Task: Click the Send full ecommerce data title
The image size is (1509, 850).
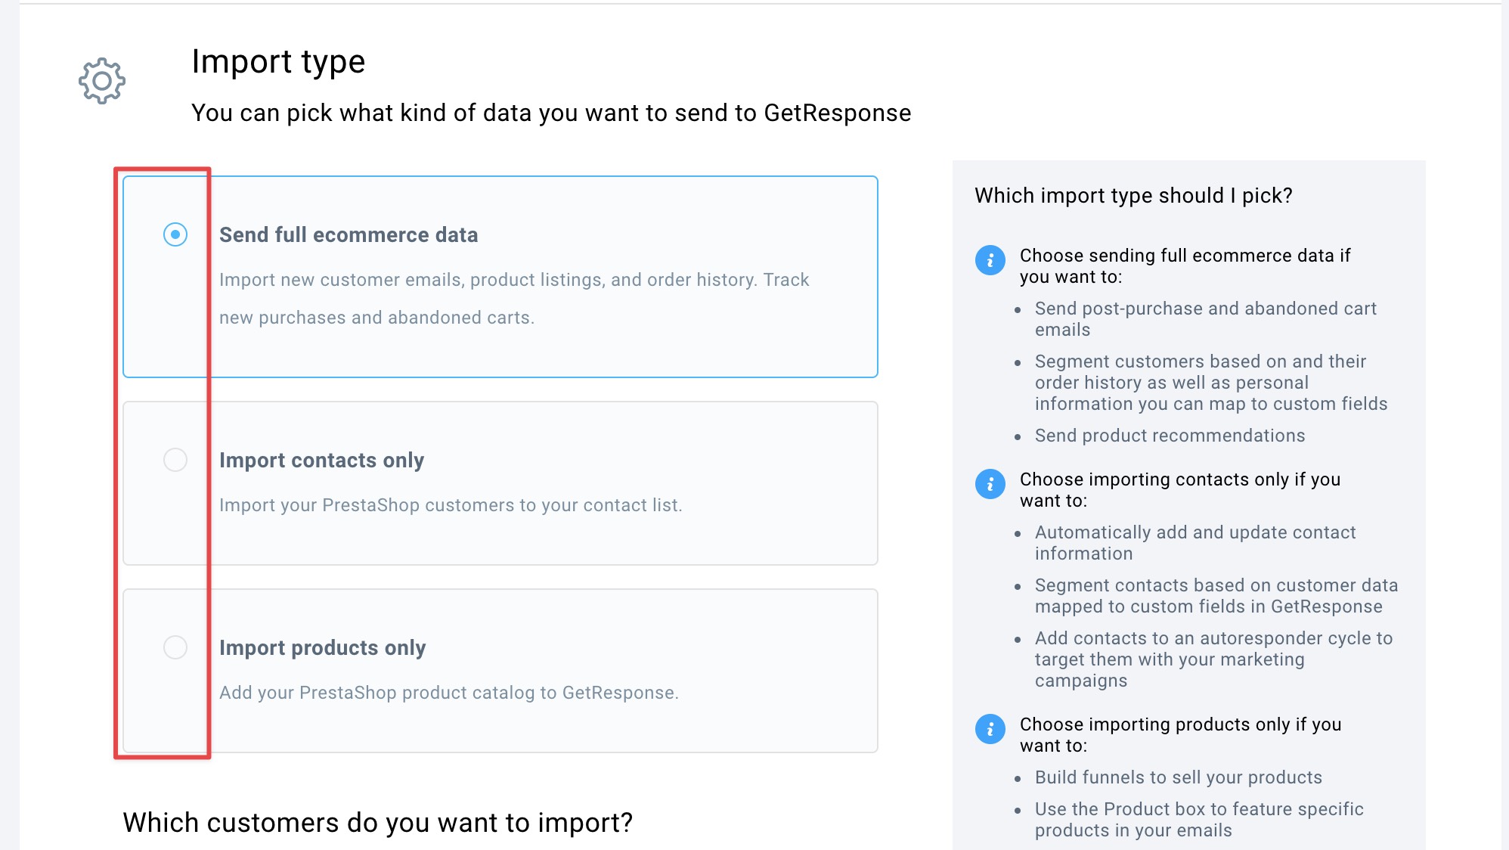Action: (x=349, y=235)
